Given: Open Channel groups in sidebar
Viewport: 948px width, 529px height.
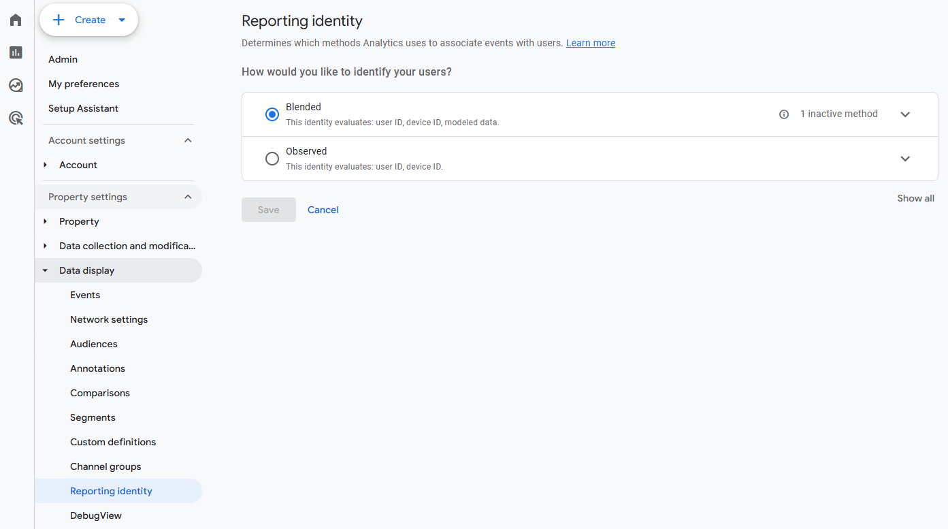Looking at the screenshot, I should pos(105,466).
